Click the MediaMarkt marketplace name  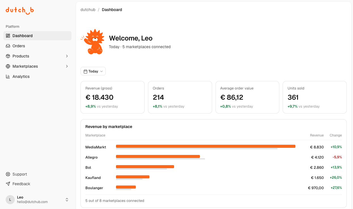(x=96, y=147)
